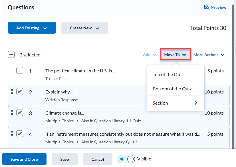The width and height of the screenshot is (236, 167).
Task: Grab drag handle for question 3
Action: click(12, 113)
